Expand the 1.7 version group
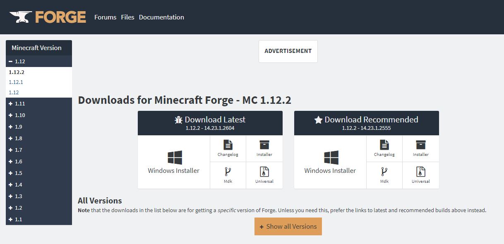This screenshot has height=244, width=504. [39, 150]
